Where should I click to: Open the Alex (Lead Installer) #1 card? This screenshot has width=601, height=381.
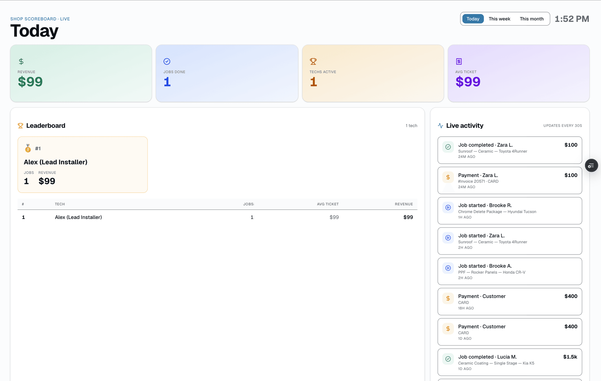tap(83, 165)
